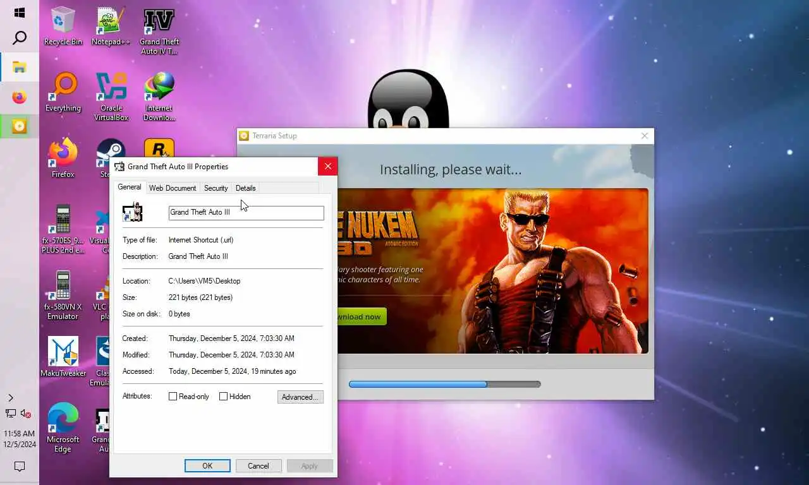The image size is (809, 485).
Task: Click the size value 221 bytes
Action: (x=200, y=297)
